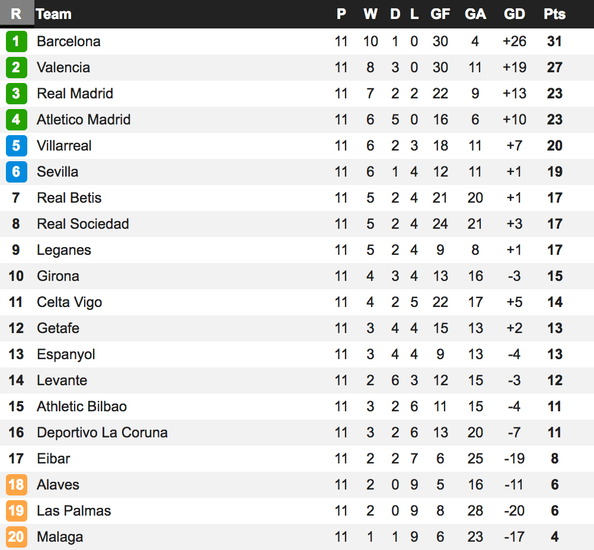The width and height of the screenshot is (594, 550).
Task: Click Barcelona's green rank 1 badge
Action: click(x=16, y=41)
